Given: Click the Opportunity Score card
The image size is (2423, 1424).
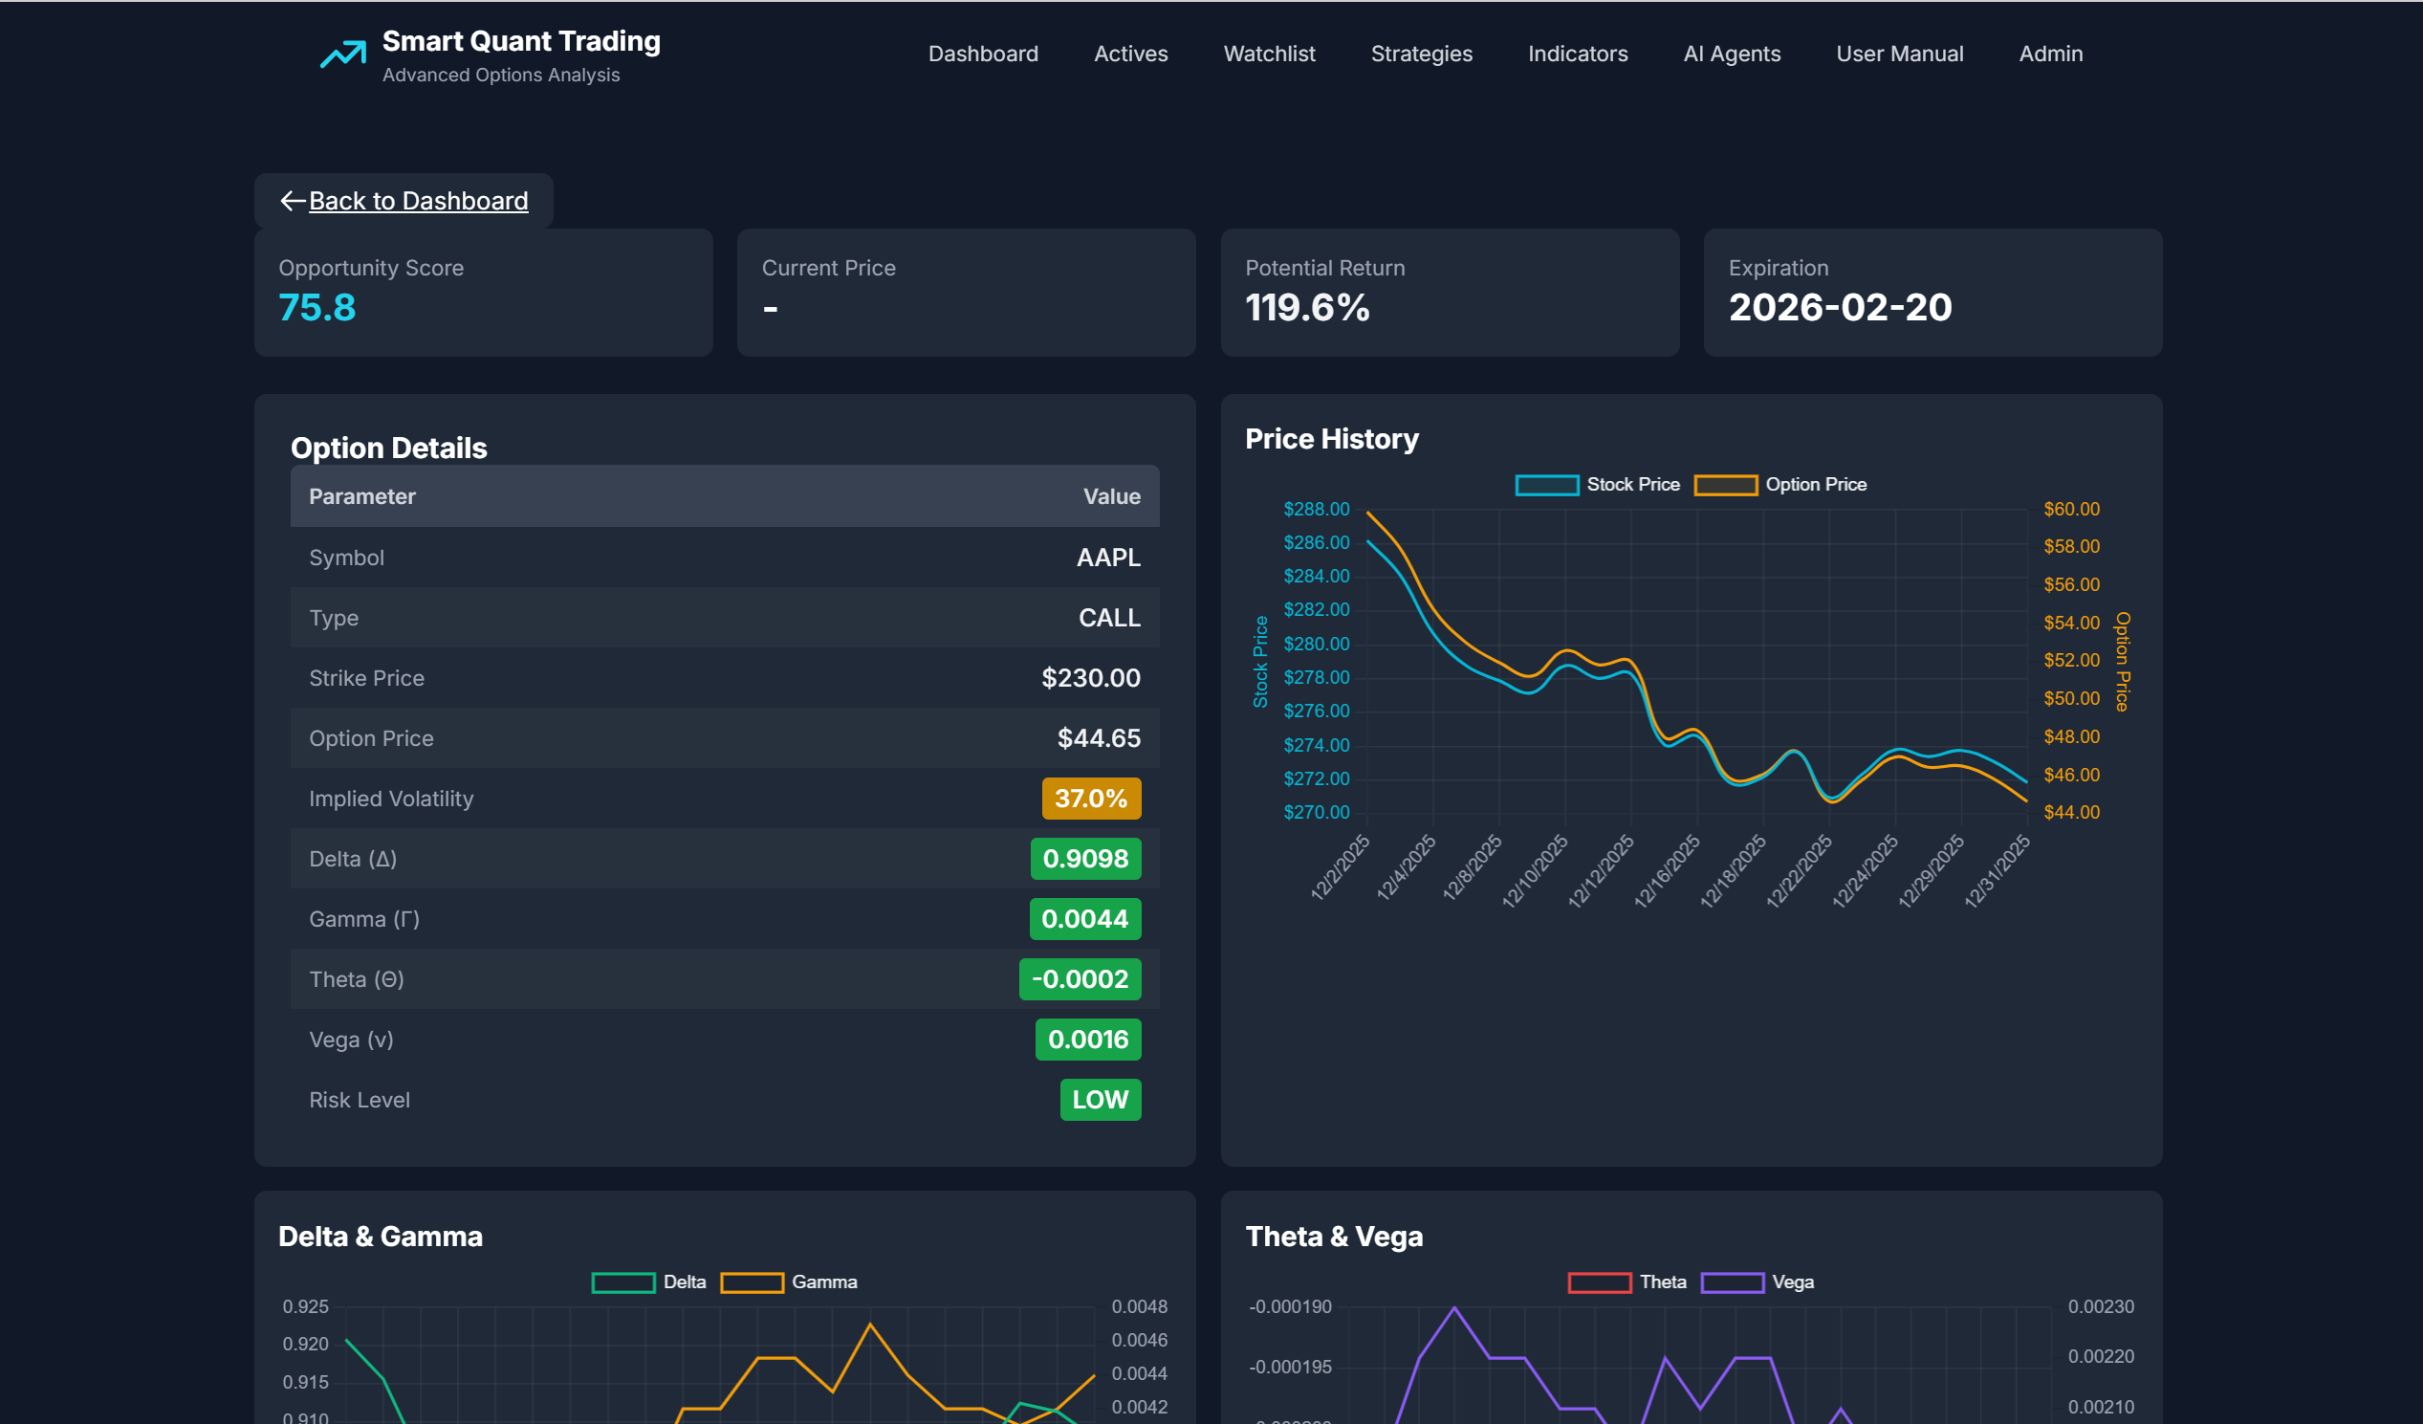Looking at the screenshot, I should 483,293.
